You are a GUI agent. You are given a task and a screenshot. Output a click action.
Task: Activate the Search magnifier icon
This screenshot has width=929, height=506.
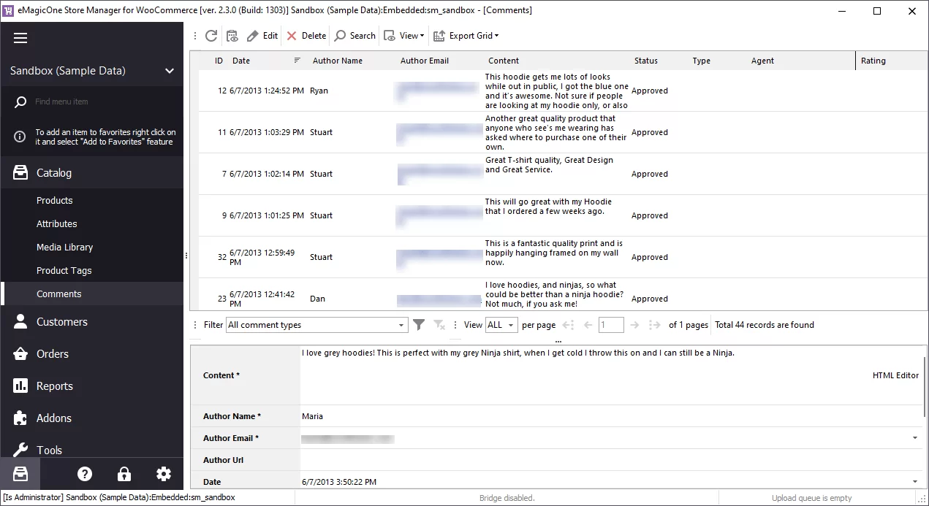(x=354, y=35)
